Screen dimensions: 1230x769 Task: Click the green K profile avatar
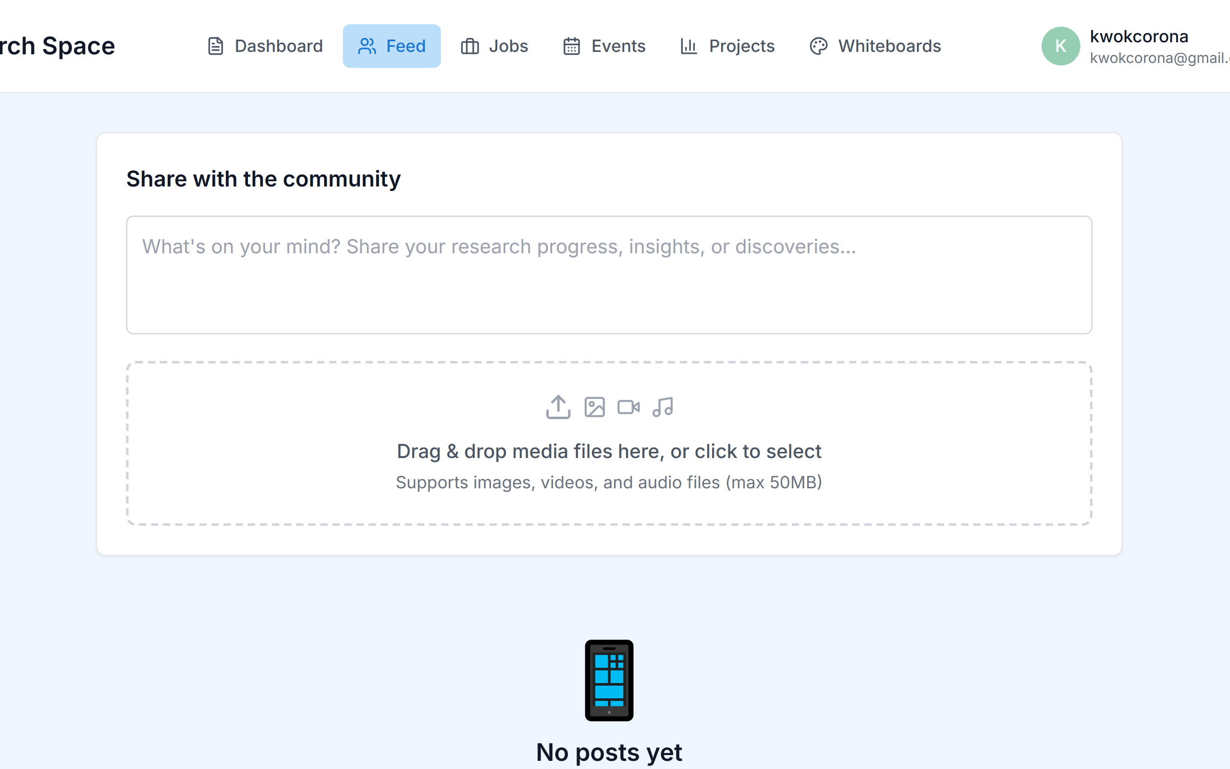tap(1061, 46)
